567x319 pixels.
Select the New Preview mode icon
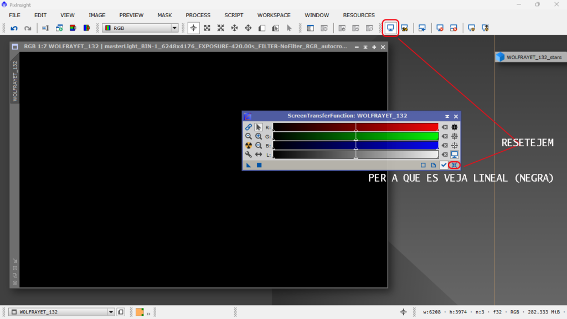click(262, 28)
